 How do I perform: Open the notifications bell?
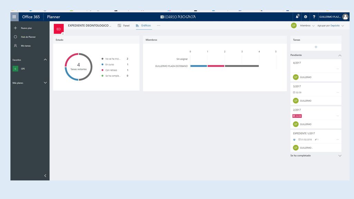297,17
